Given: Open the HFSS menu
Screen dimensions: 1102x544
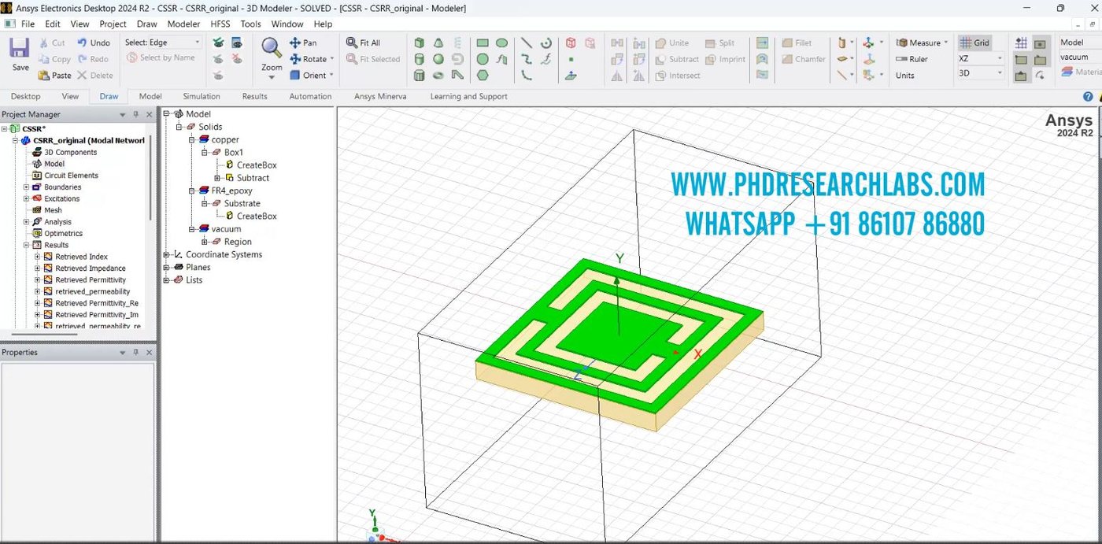Looking at the screenshot, I should click(x=220, y=24).
